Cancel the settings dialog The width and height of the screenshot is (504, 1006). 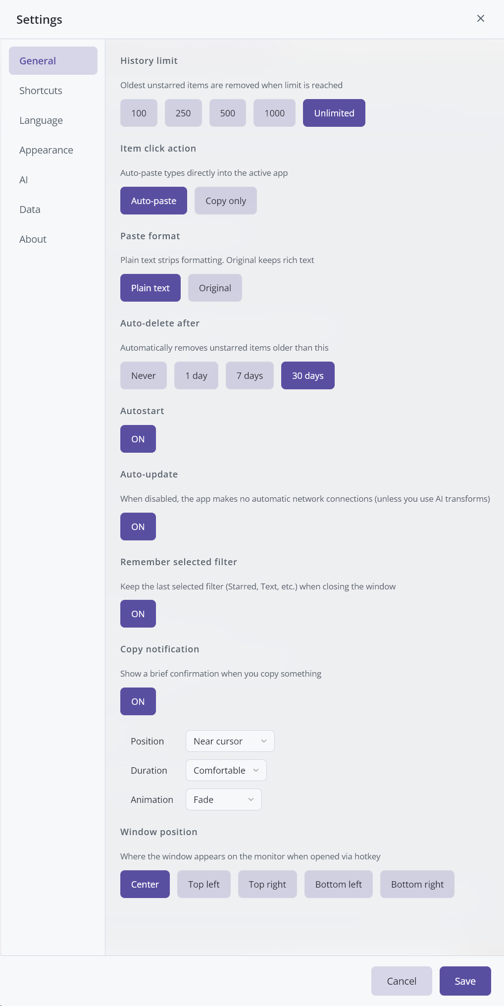[402, 981]
